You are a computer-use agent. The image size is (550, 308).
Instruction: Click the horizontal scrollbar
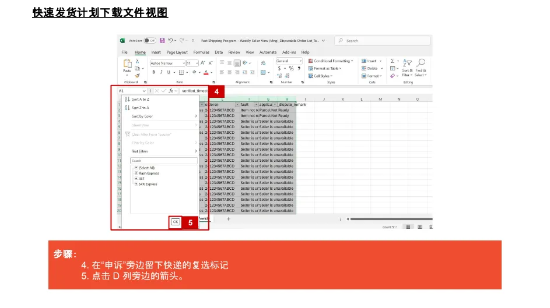coord(391,219)
